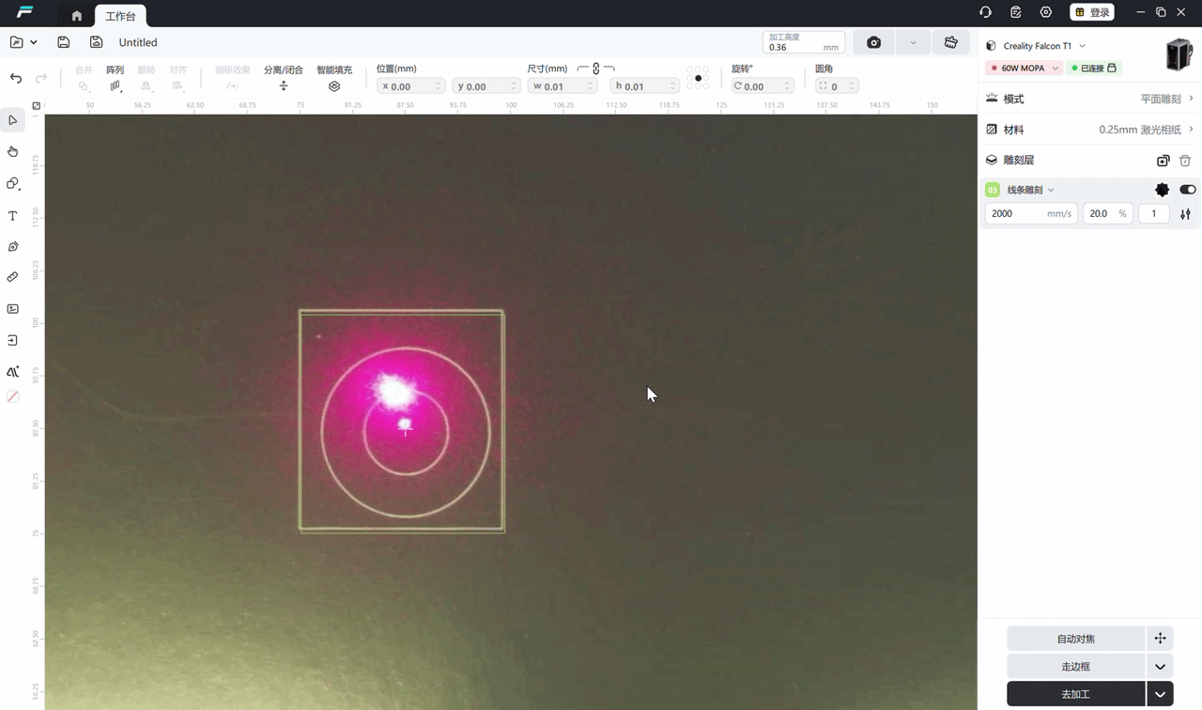Edit the 2000 mm/s speed field
Viewport: 1202px width, 710px height.
(x=1031, y=213)
